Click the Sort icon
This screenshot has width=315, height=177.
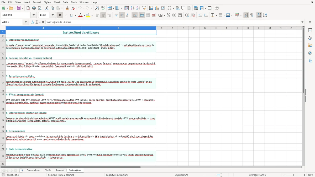click(127, 8)
